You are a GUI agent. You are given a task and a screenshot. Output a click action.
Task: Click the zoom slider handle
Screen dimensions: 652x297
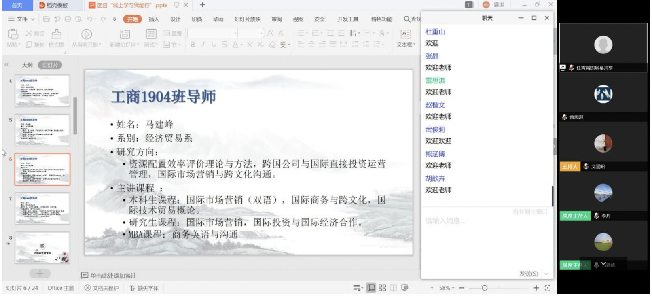click(485, 288)
